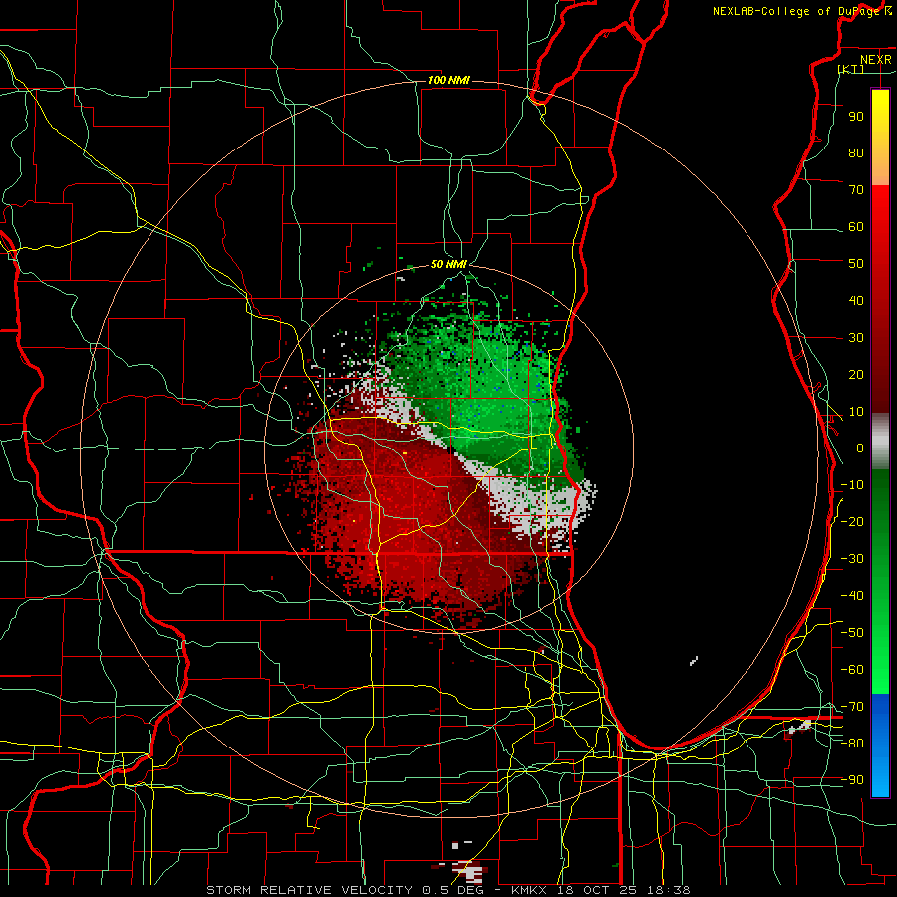Viewport: 897px width, 897px height.
Task: Click the positive 30 knot scale label
Action: (856, 338)
